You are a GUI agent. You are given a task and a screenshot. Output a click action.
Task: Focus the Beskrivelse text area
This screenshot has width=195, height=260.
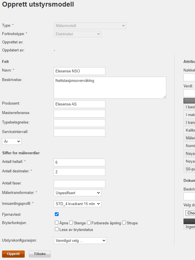click(110, 88)
